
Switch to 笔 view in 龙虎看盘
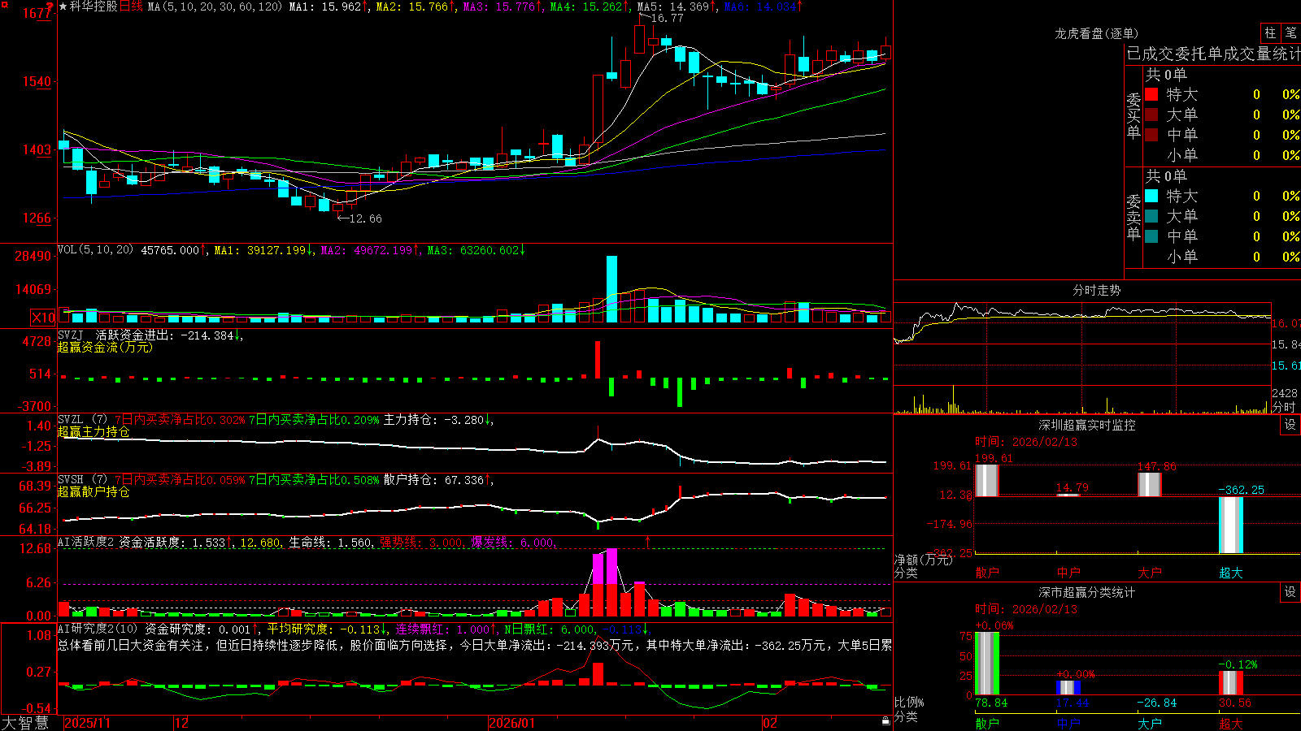tap(1291, 33)
